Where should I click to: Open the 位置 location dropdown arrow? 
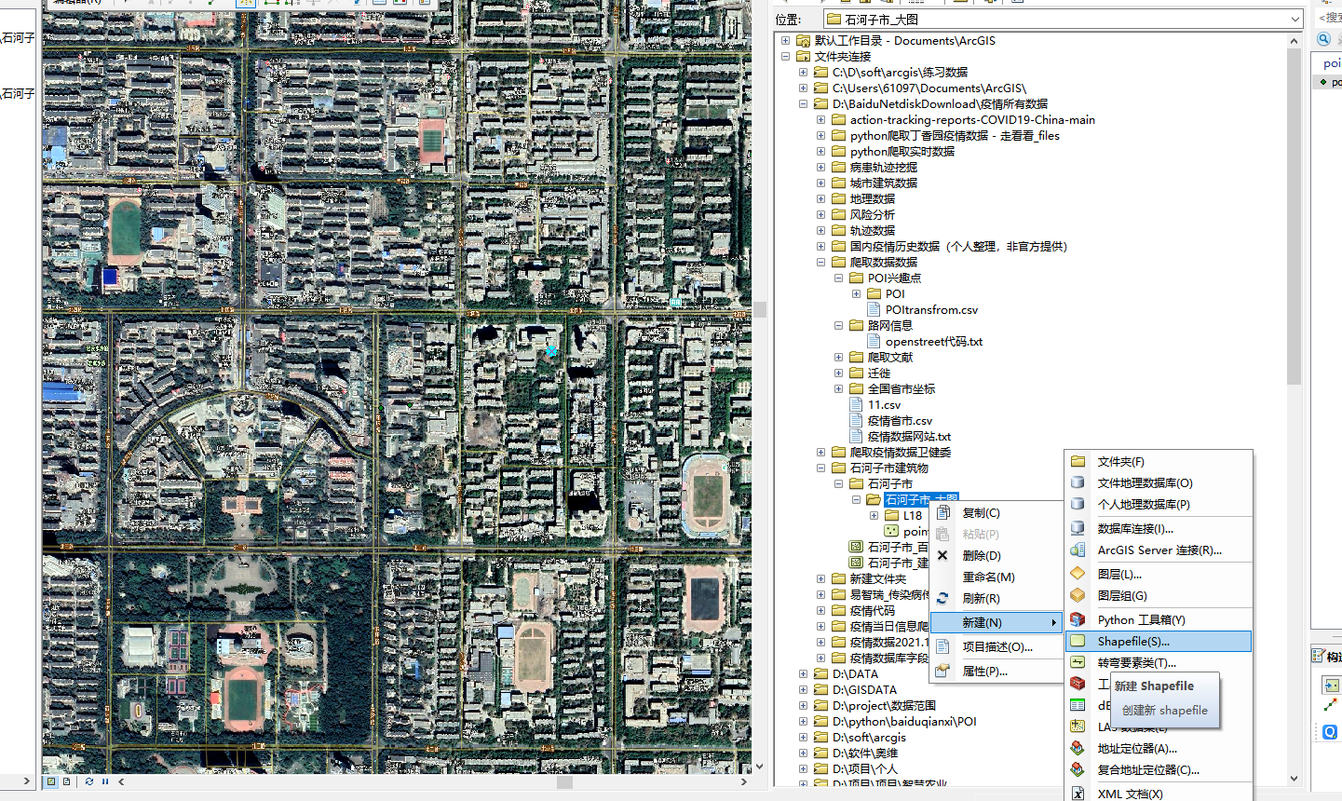1295,19
